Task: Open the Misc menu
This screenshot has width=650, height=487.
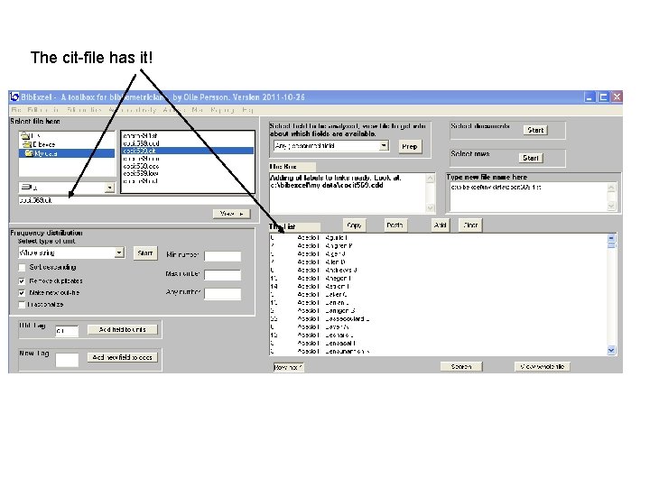Action: click(198, 110)
